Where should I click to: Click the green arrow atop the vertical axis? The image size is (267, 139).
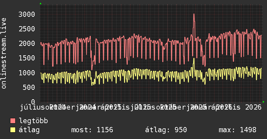[x=41, y=4]
